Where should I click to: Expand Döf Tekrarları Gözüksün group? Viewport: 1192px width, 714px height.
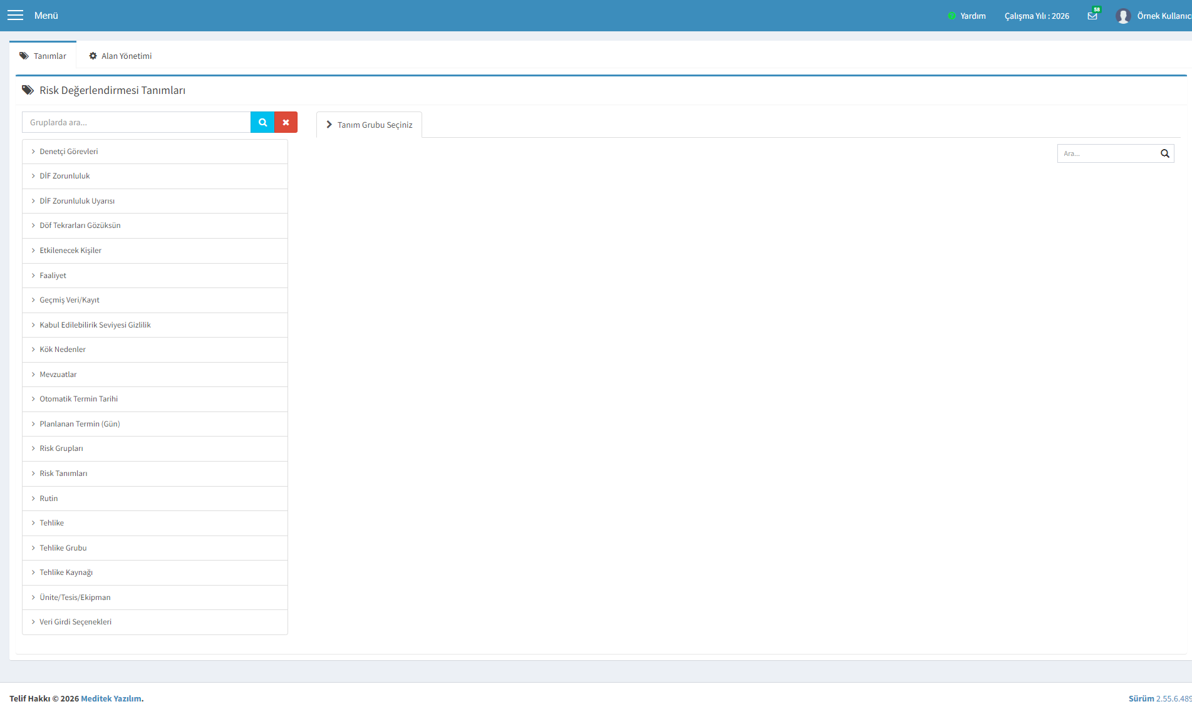(x=155, y=225)
